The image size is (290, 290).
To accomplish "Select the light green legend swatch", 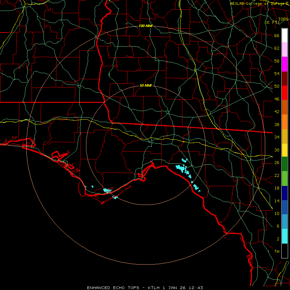I will coord(285,179).
